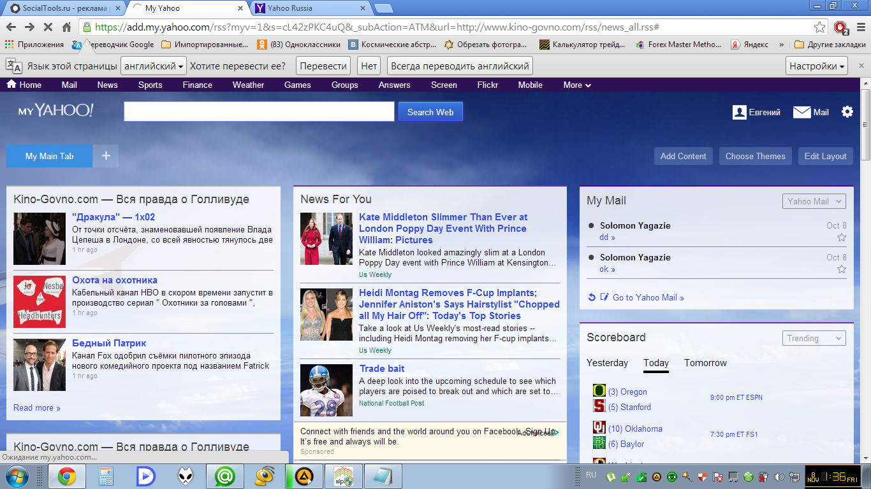
Task: Expand the Настройки translate options
Action: click(817, 66)
